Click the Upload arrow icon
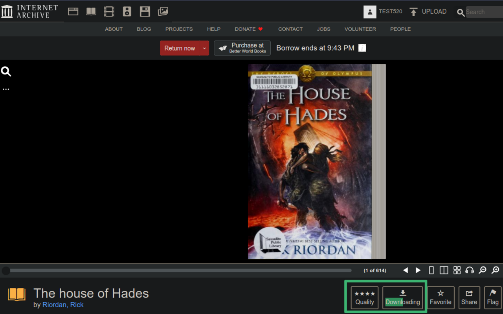This screenshot has width=503, height=314. (413, 12)
